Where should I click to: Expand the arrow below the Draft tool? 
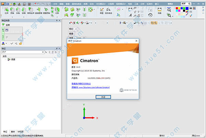coord(24,17)
